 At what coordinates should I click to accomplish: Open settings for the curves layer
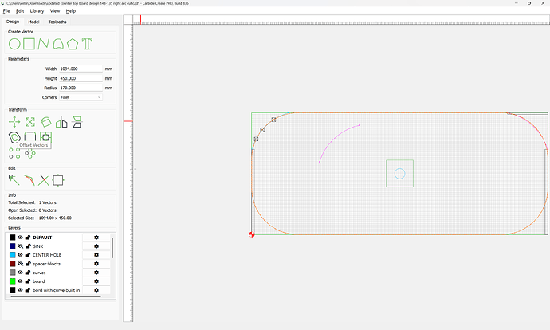(x=96, y=273)
